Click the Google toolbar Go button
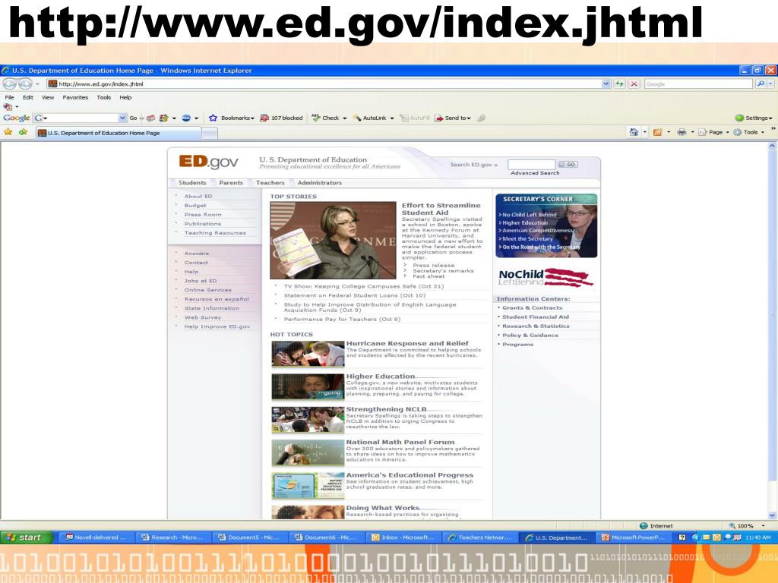778x583 pixels. click(133, 118)
